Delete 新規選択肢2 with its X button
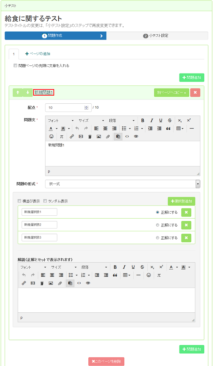The width and height of the screenshot is (213, 366). click(186, 225)
